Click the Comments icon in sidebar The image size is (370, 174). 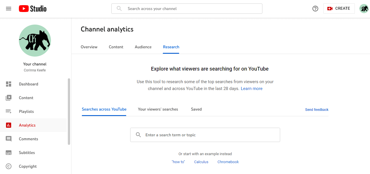pos(9,139)
